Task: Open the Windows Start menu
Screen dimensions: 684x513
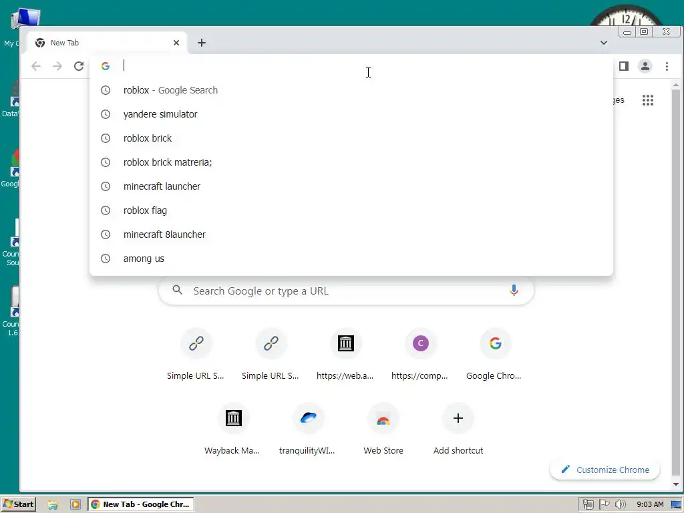Action: (x=18, y=504)
